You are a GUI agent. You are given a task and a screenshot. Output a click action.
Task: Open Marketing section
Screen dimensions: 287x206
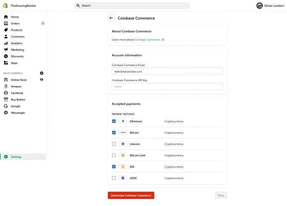coord(17,50)
